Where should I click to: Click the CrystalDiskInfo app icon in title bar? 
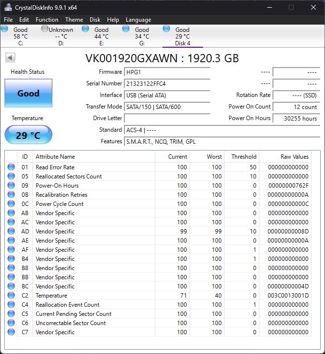(x=8, y=7)
